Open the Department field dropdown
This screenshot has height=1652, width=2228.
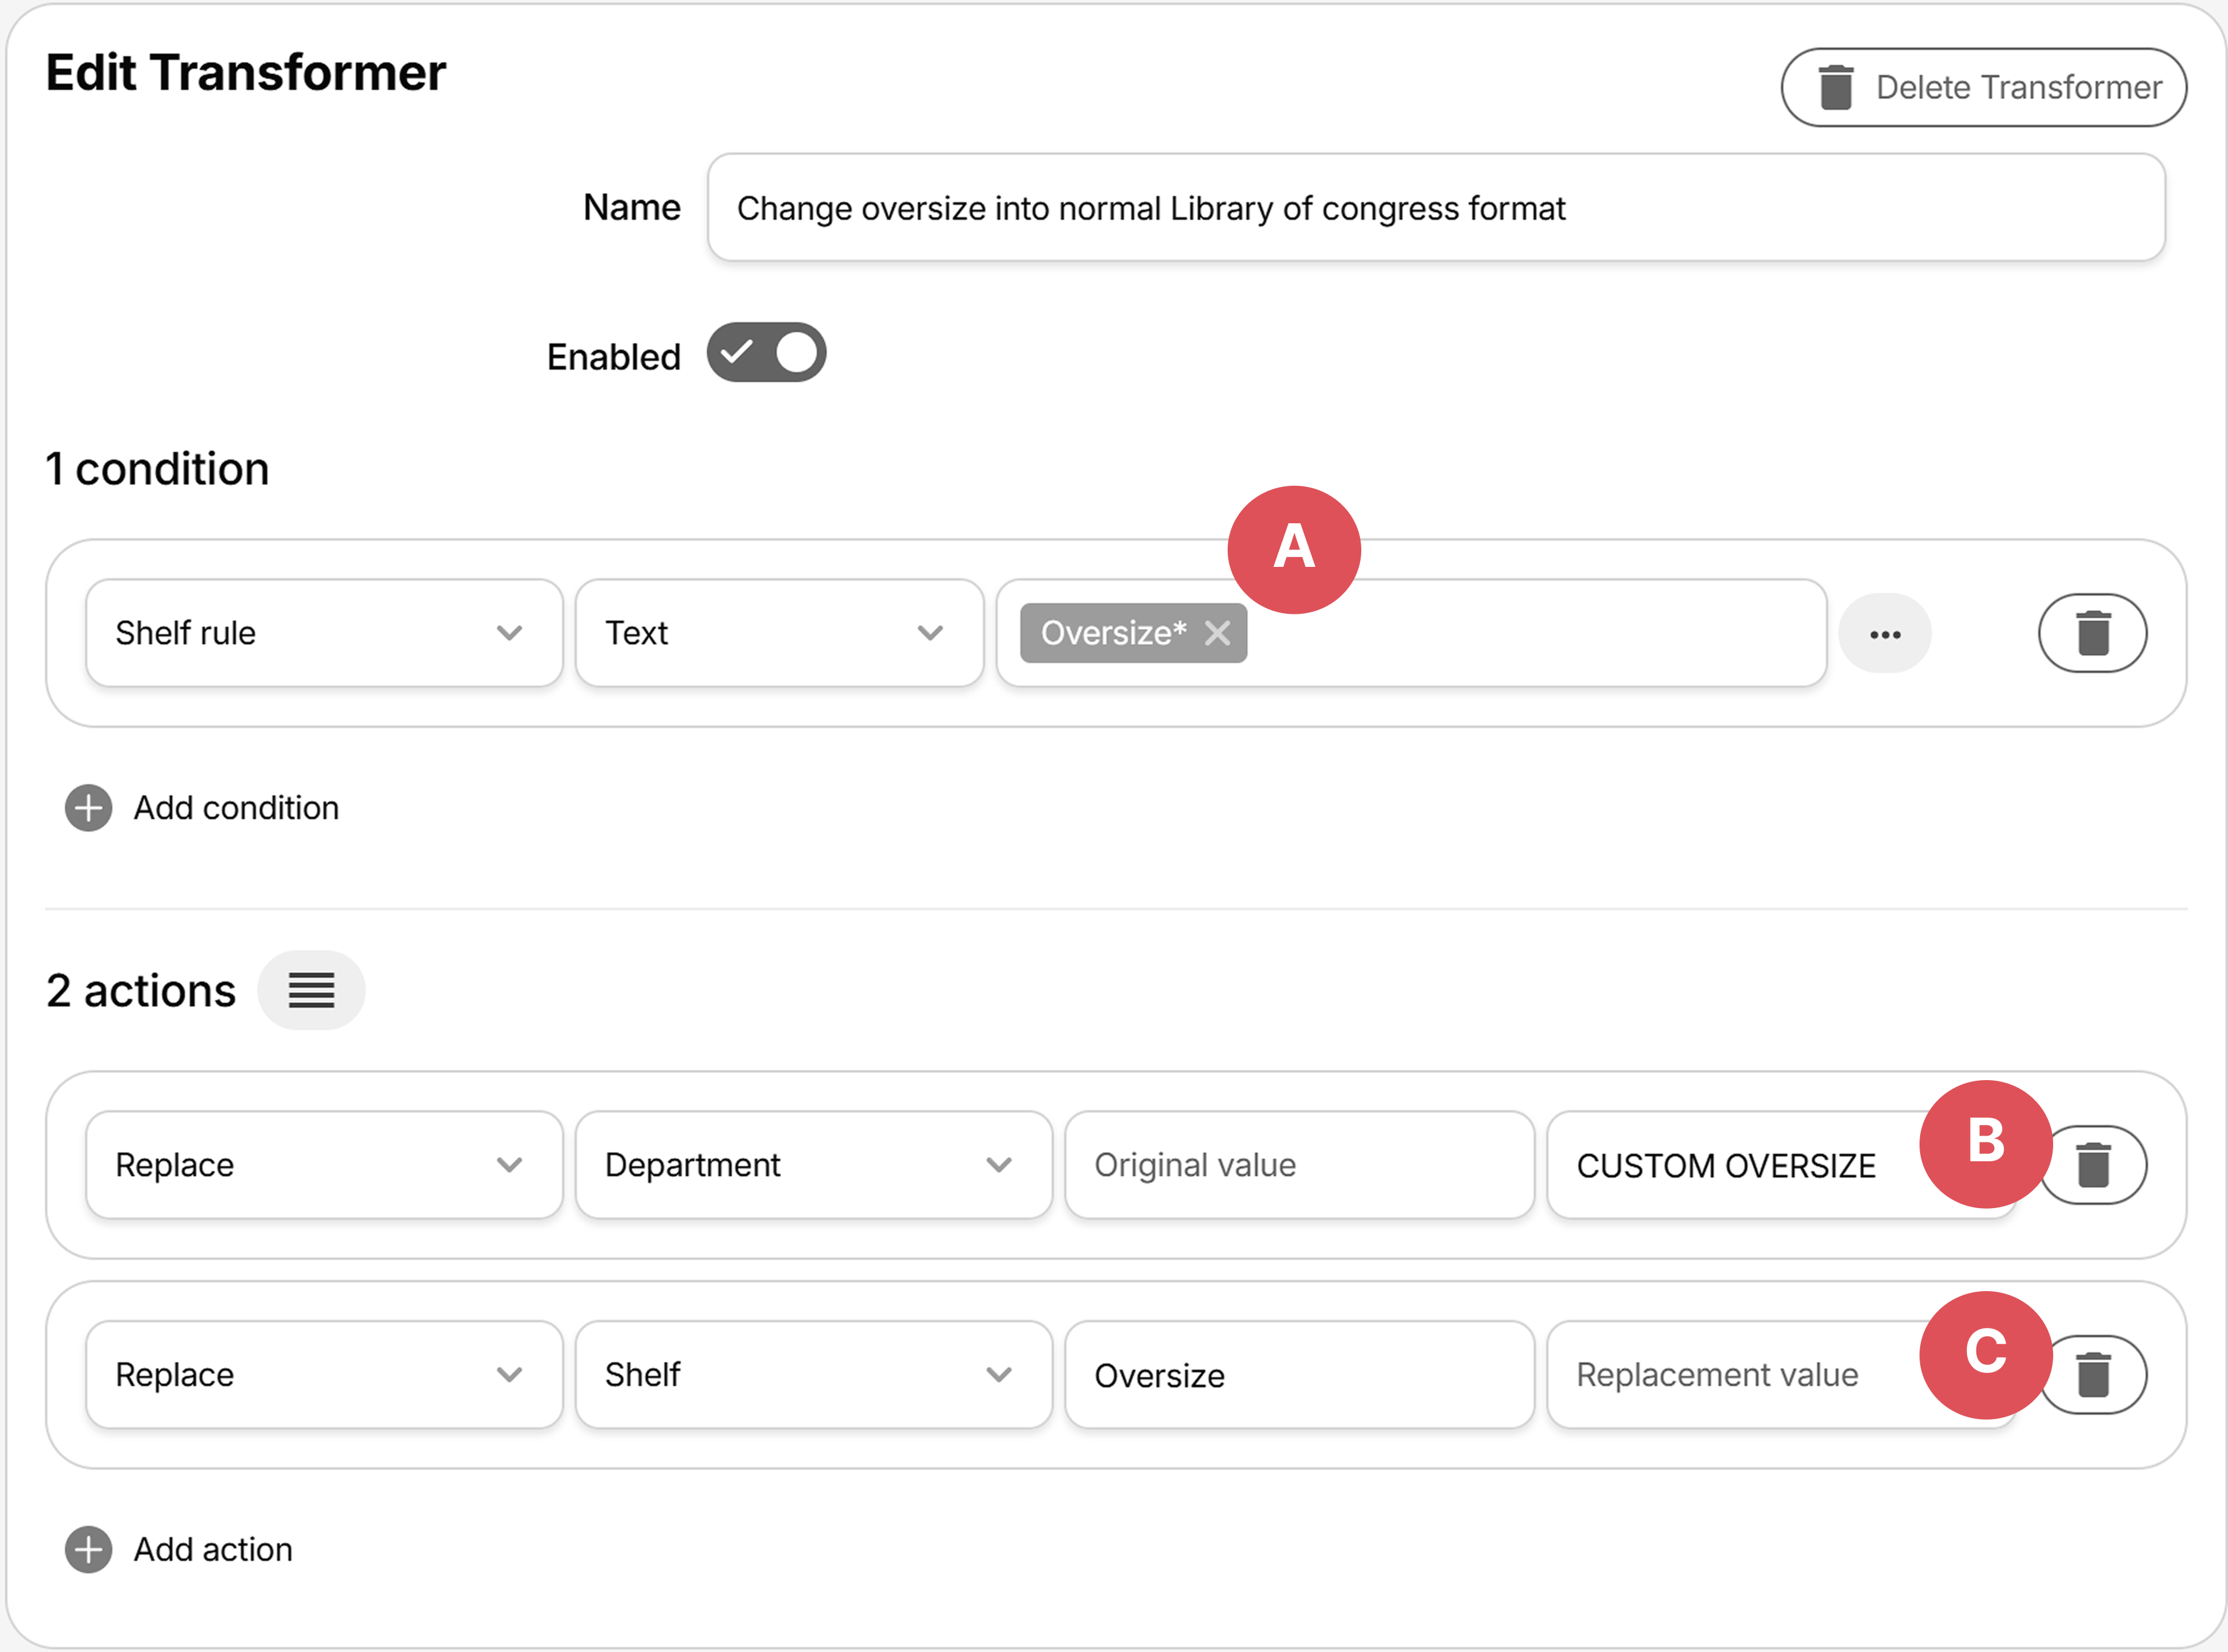812,1165
